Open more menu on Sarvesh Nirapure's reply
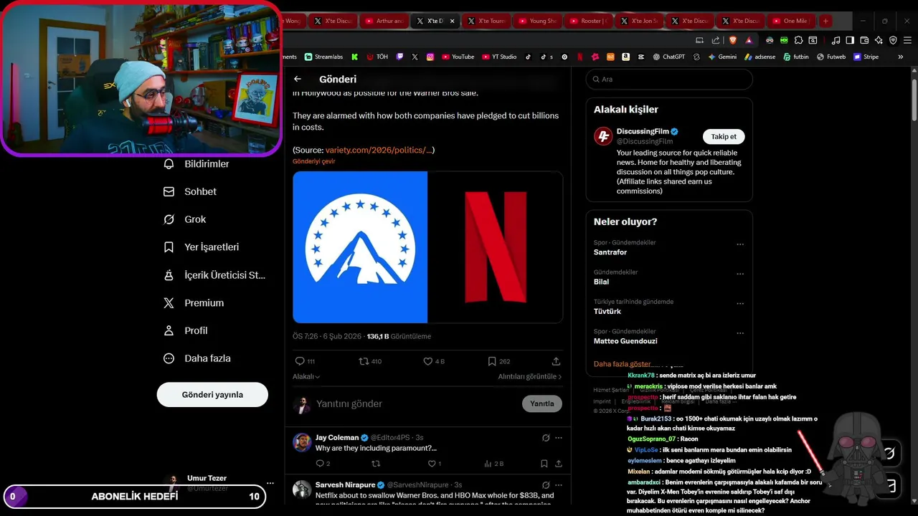The width and height of the screenshot is (918, 516). pyautogui.click(x=559, y=485)
